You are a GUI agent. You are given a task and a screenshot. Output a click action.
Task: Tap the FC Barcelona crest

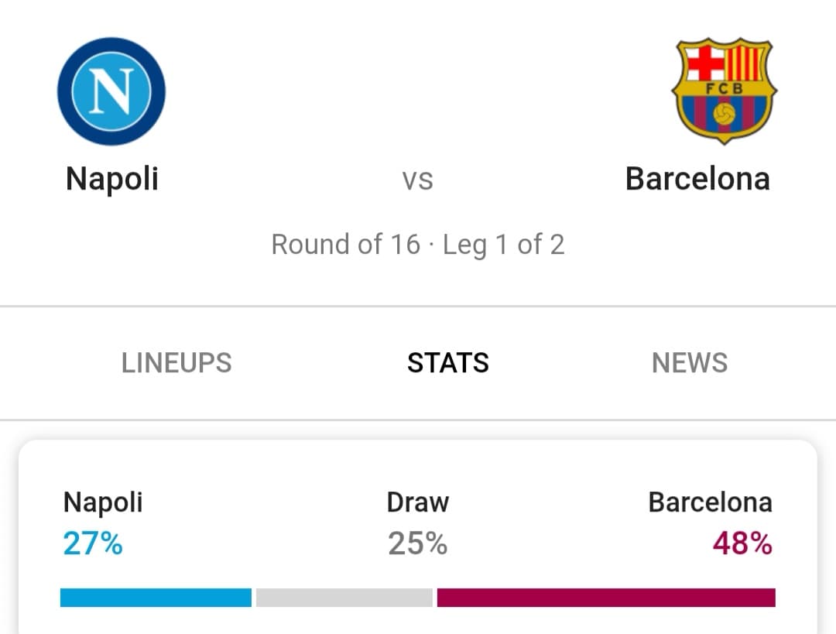tap(724, 91)
